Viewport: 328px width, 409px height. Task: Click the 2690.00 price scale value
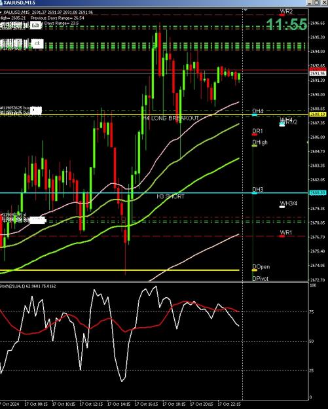(x=318, y=94)
